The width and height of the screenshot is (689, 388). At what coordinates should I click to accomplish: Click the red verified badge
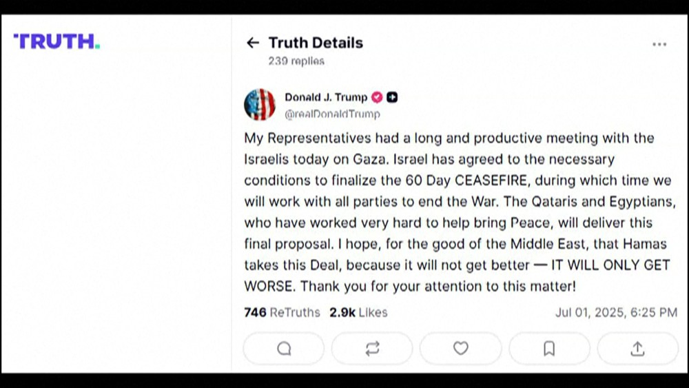pyautogui.click(x=377, y=97)
